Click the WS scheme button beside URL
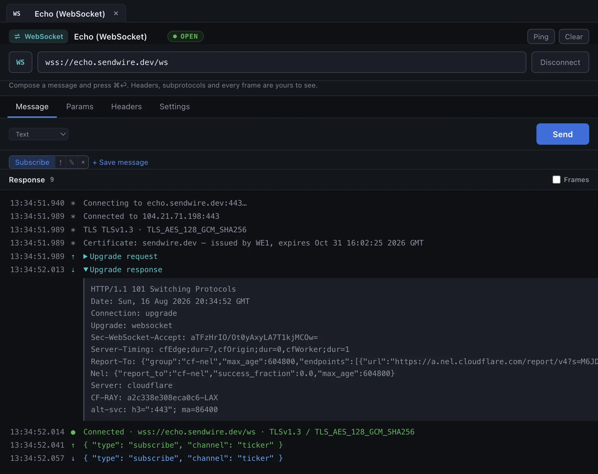Viewport: 598px width, 474px height. (x=20, y=62)
